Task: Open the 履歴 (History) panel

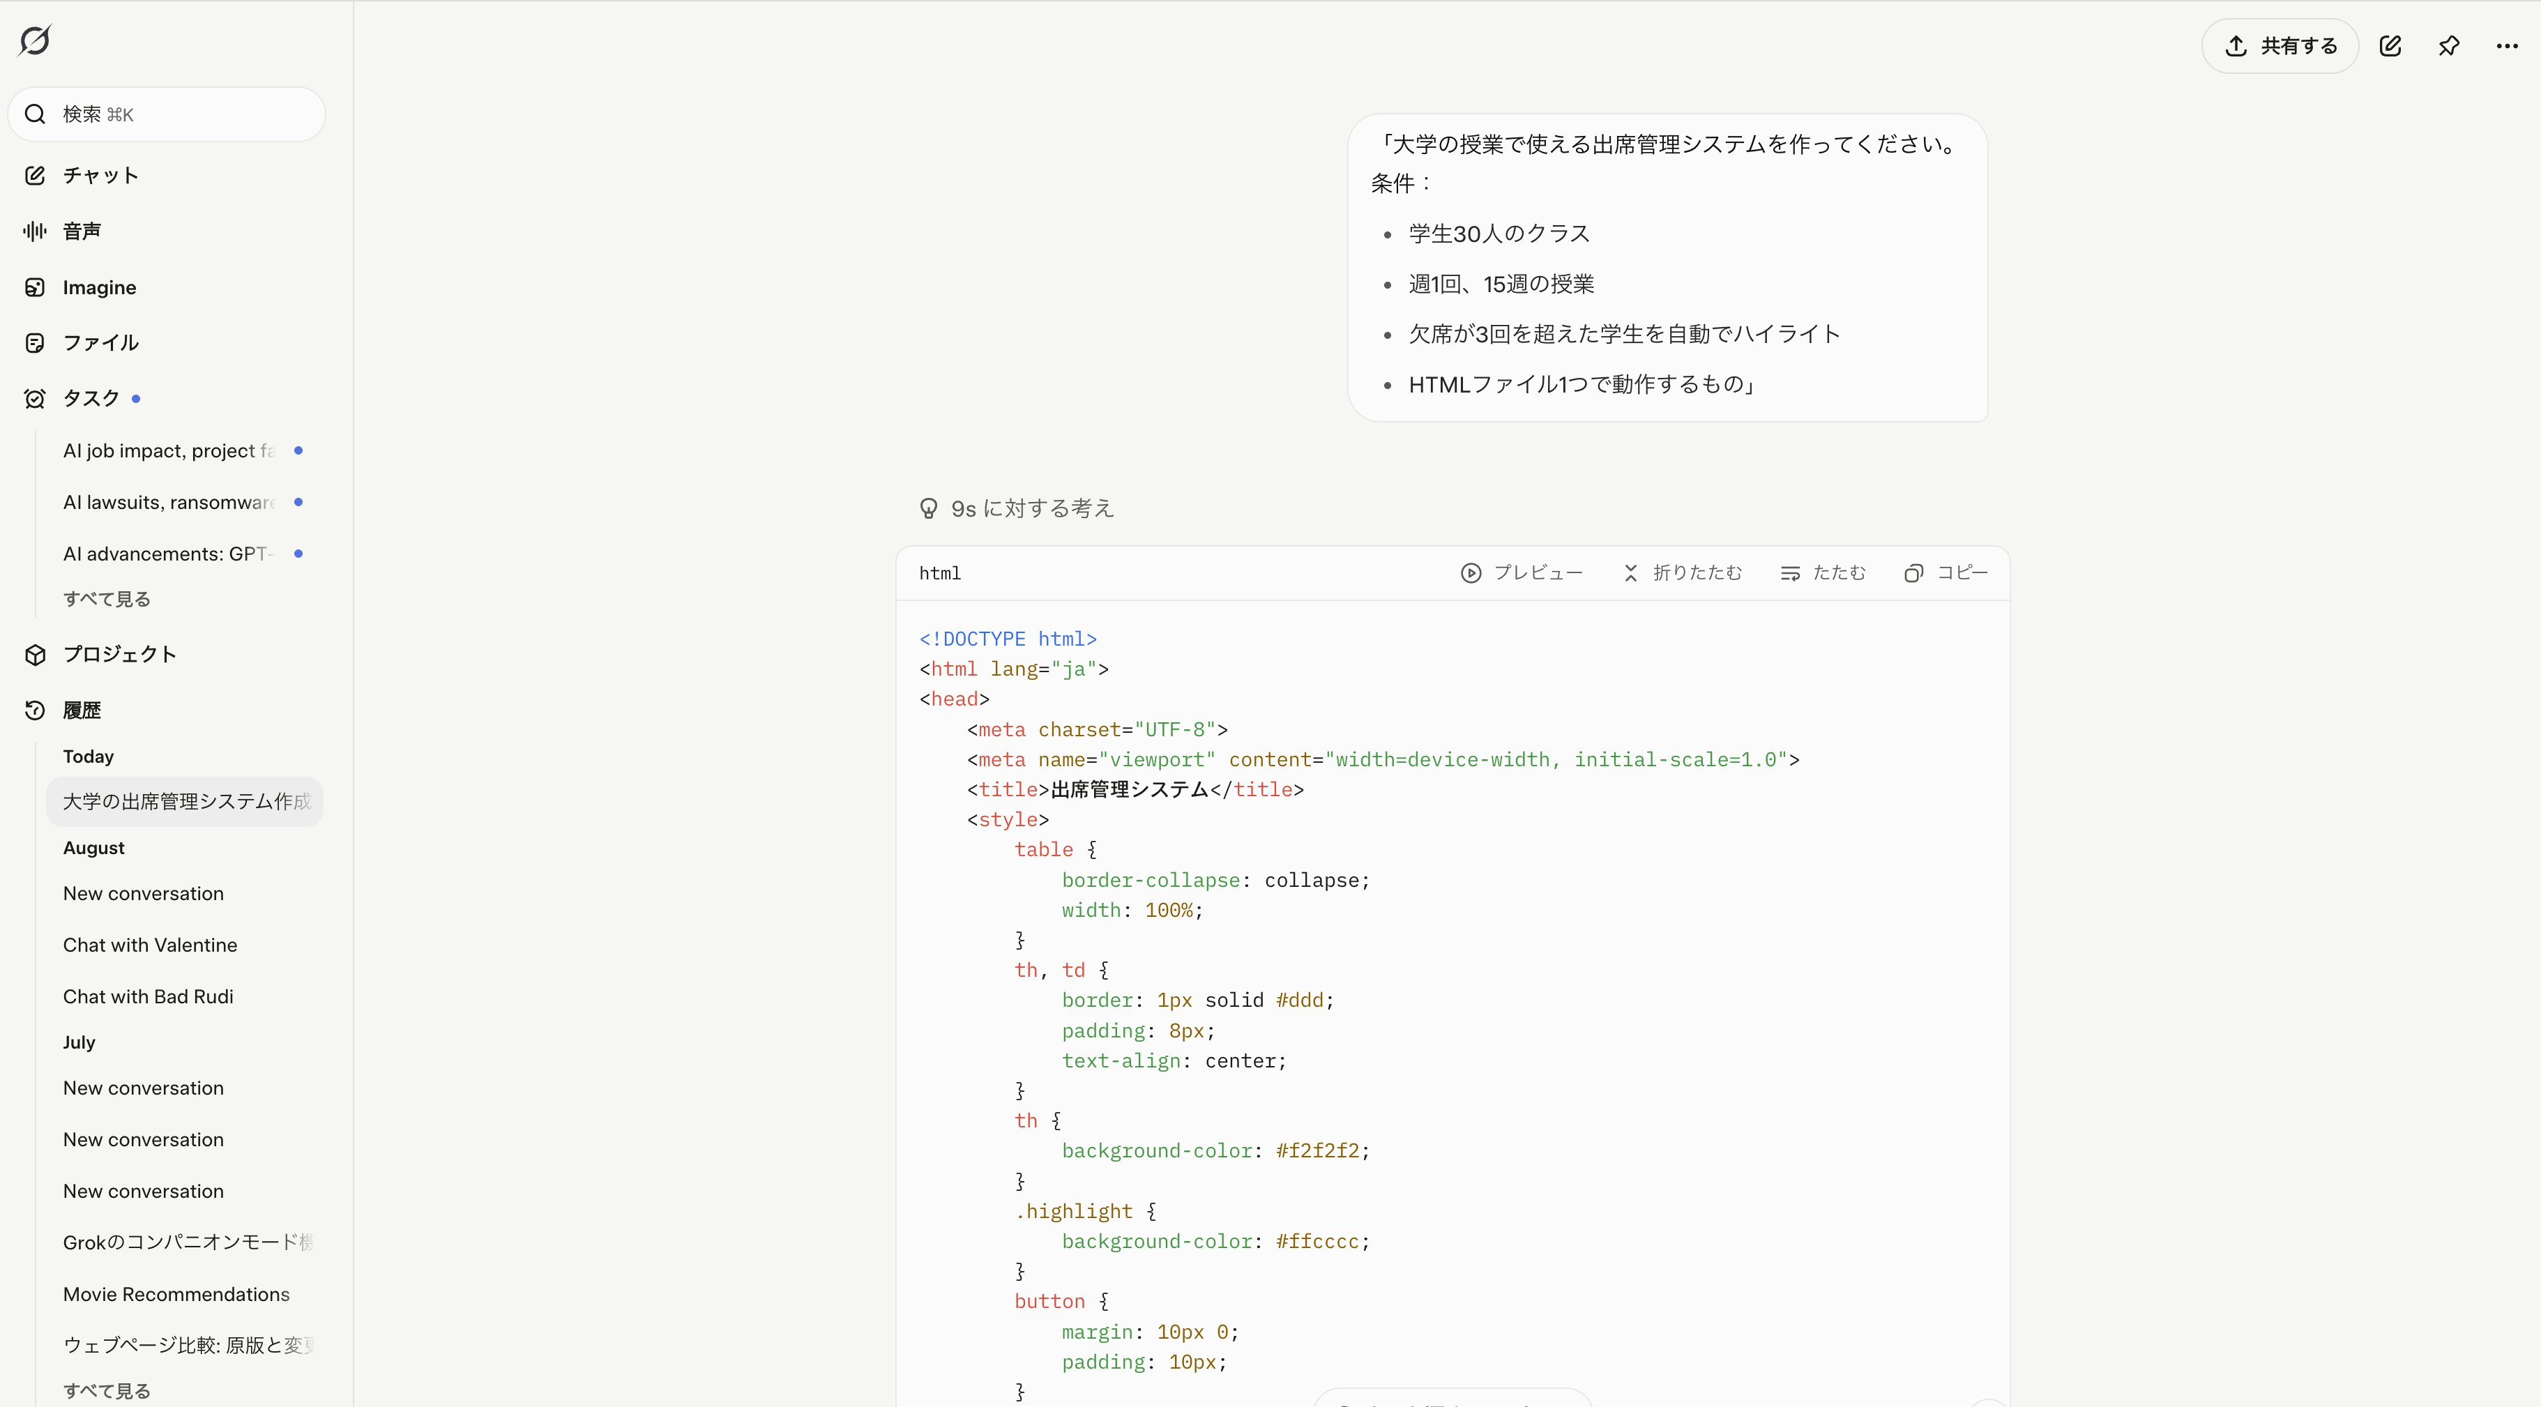Action: (81, 710)
